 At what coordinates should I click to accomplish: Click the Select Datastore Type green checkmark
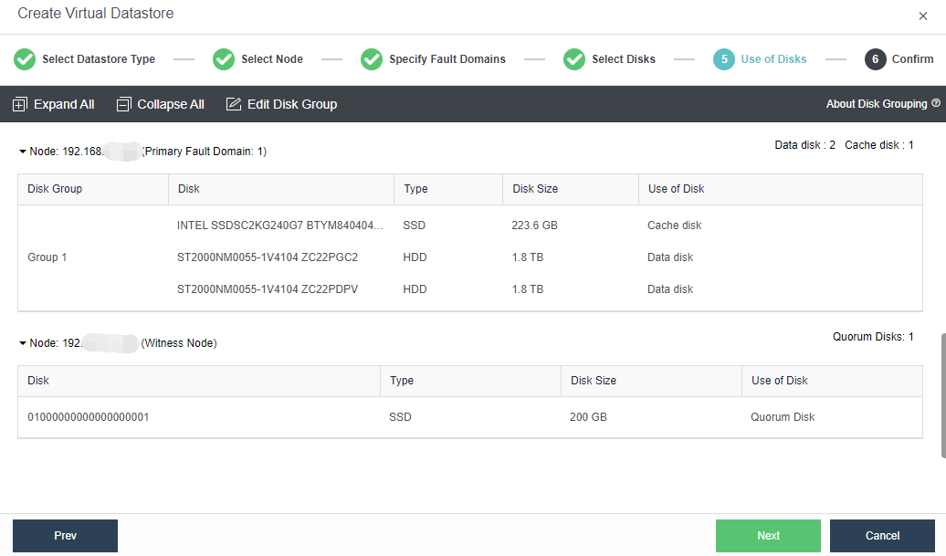[25, 59]
